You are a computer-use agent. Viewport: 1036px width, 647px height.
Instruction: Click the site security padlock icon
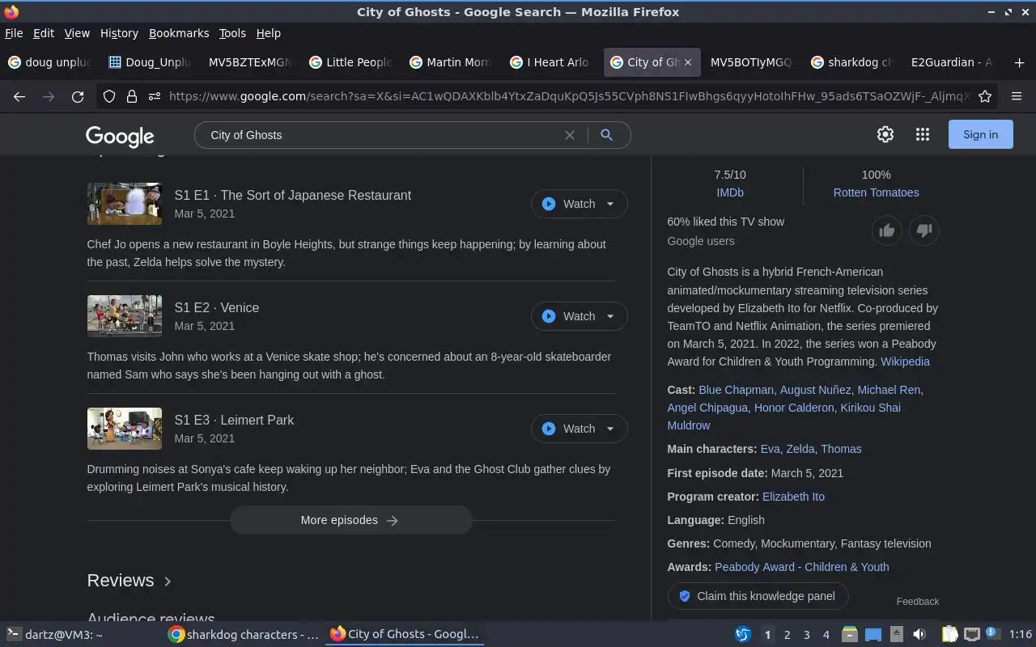[131, 96]
